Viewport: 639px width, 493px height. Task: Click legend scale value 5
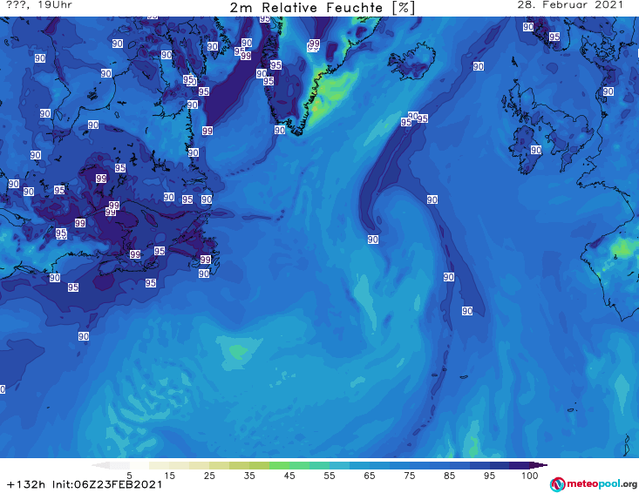pyautogui.click(x=129, y=476)
